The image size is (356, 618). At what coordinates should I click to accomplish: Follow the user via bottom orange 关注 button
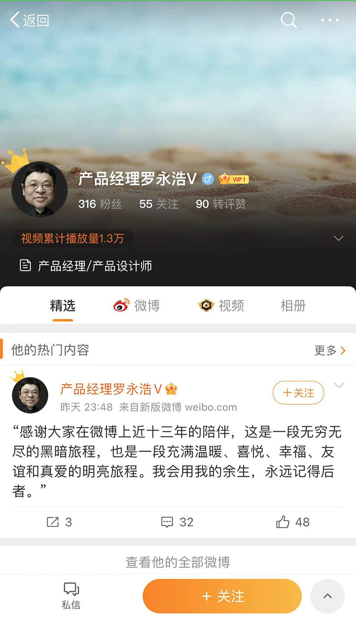[x=222, y=596]
